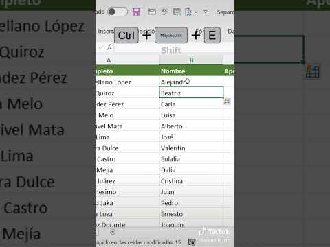Select the cell containing Alejandra
This screenshot has width=330, height=247.
tap(191, 82)
